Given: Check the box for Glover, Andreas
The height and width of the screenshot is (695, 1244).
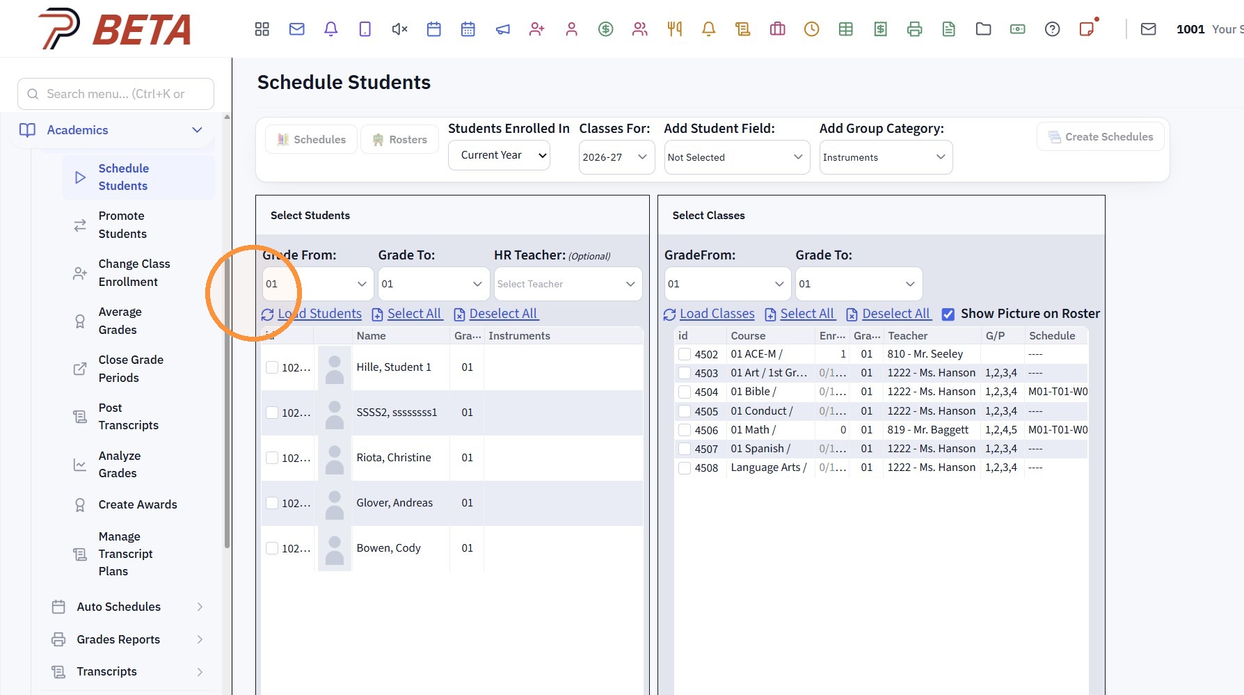Looking at the screenshot, I should [x=272, y=503].
